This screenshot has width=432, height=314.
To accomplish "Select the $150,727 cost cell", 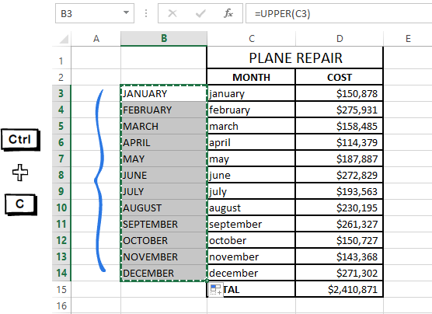I will 340,240.
